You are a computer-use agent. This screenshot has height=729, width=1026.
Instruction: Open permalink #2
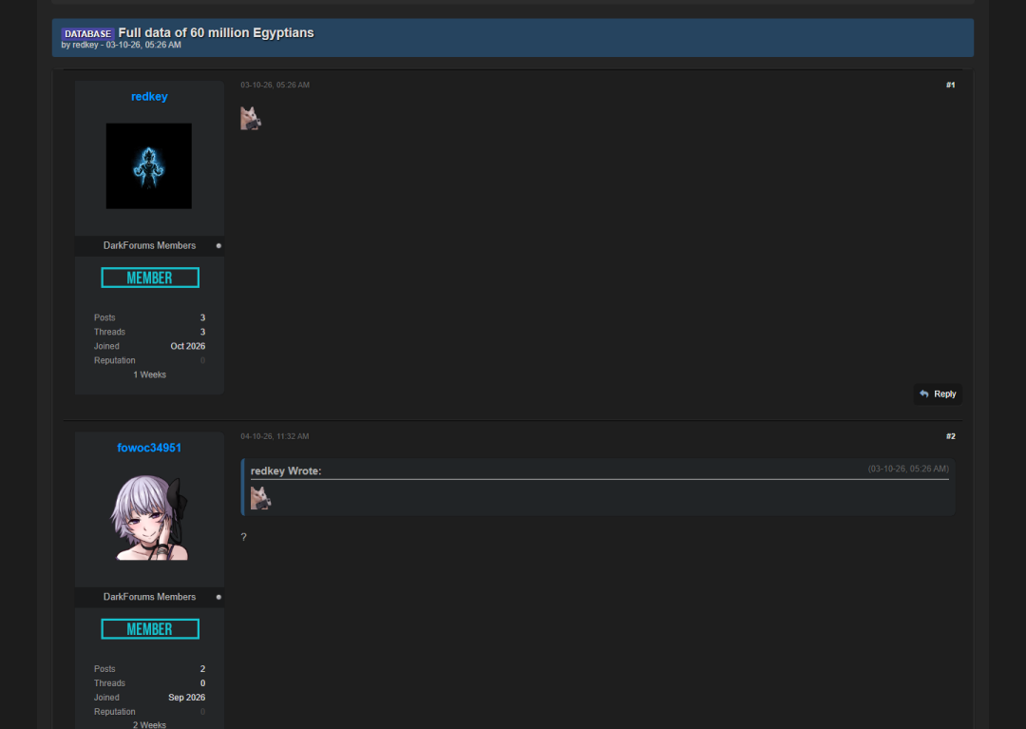click(x=950, y=436)
